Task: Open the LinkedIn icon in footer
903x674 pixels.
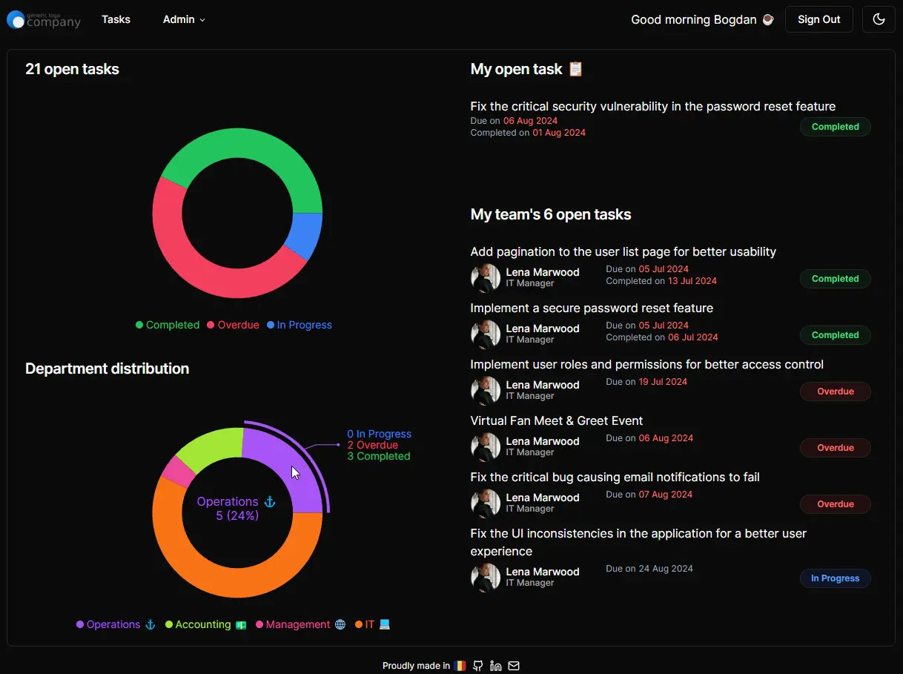Action: pos(496,666)
